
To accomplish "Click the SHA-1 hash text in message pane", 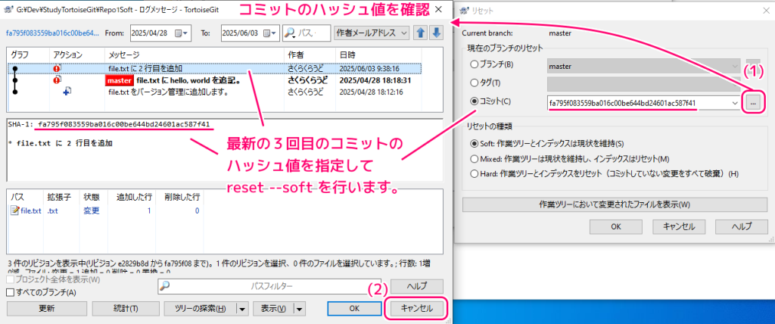I will tap(124, 124).
